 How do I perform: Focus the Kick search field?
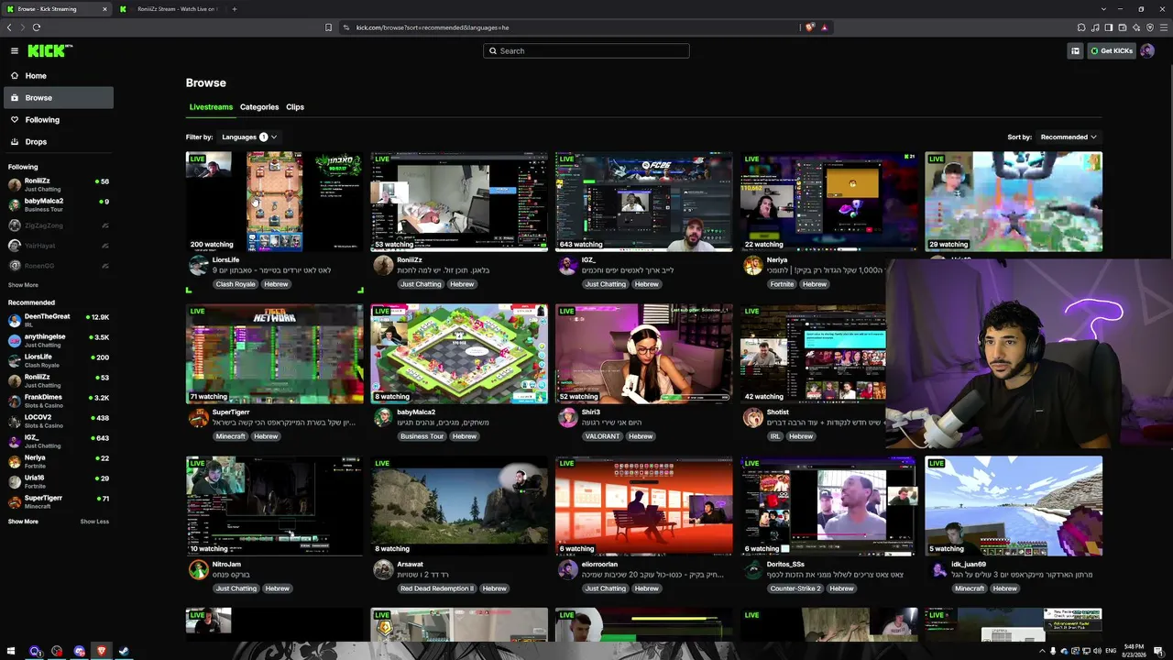[x=586, y=51]
